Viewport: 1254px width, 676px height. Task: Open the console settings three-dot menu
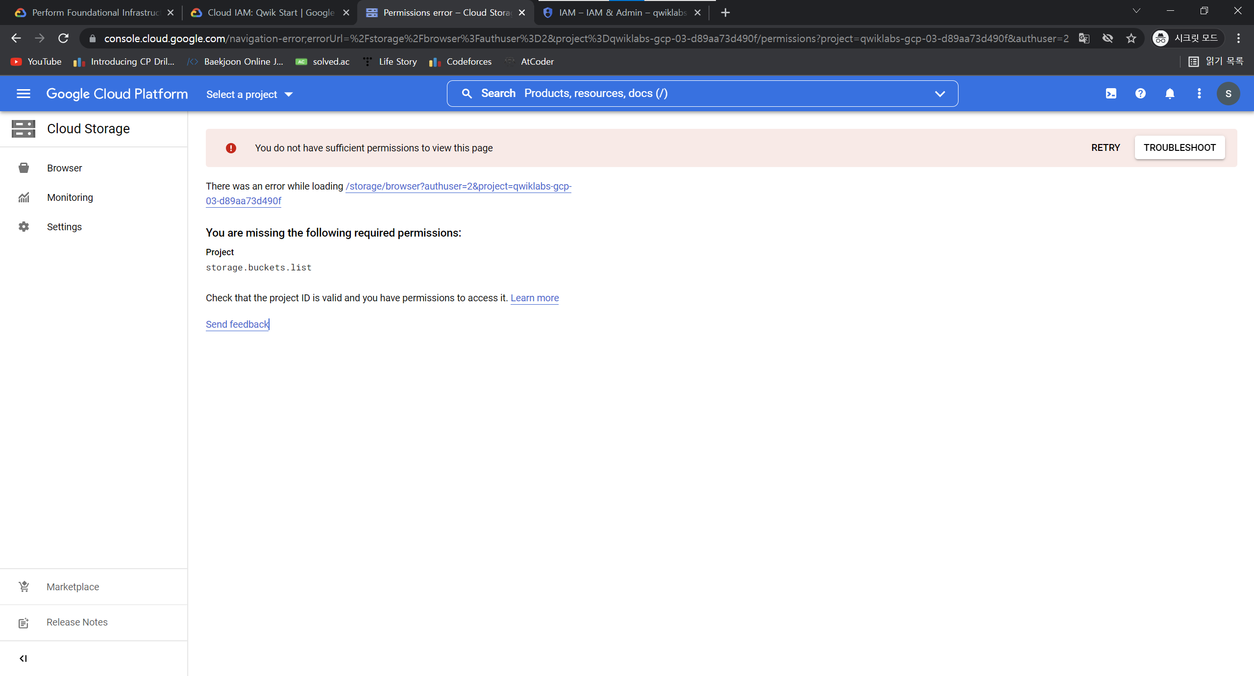[1199, 94]
